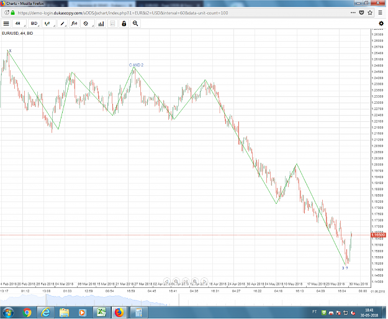
Task: Click the bar chart volume icon
Action: point(101,24)
